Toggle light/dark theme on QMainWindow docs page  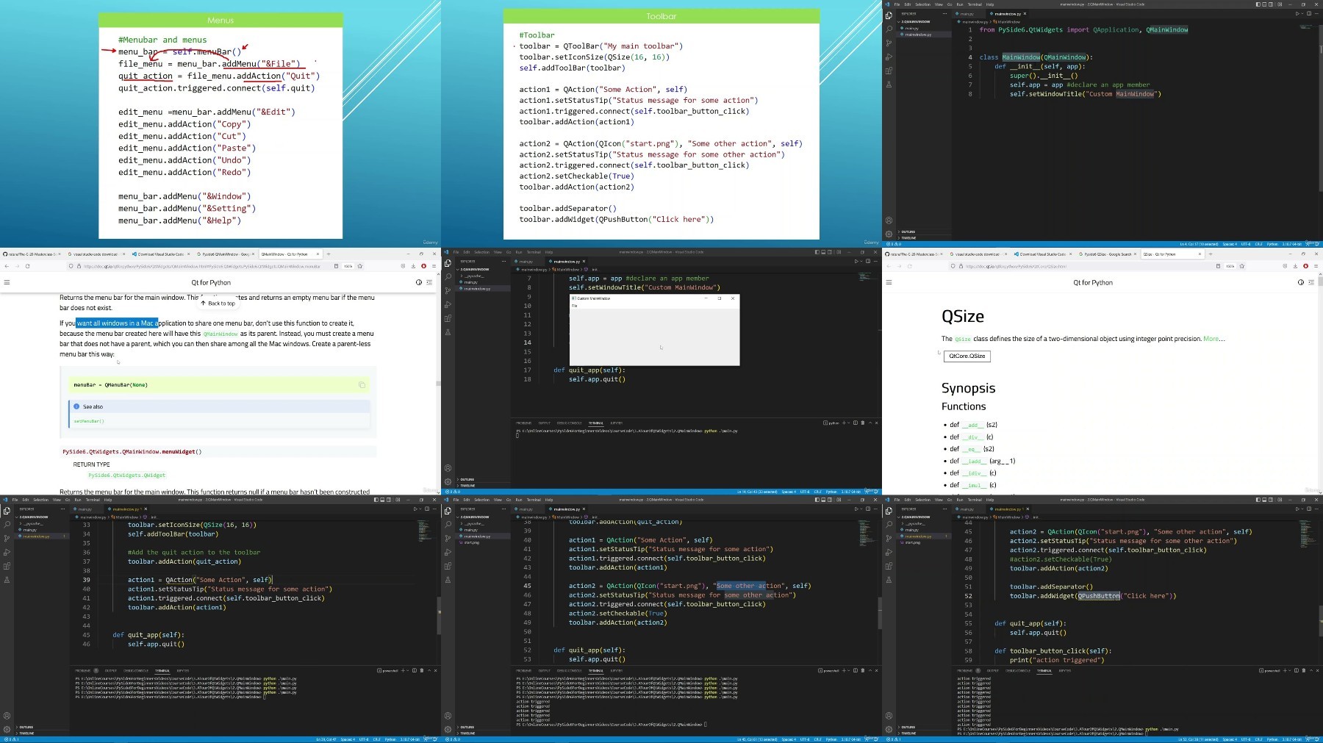tap(419, 282)
